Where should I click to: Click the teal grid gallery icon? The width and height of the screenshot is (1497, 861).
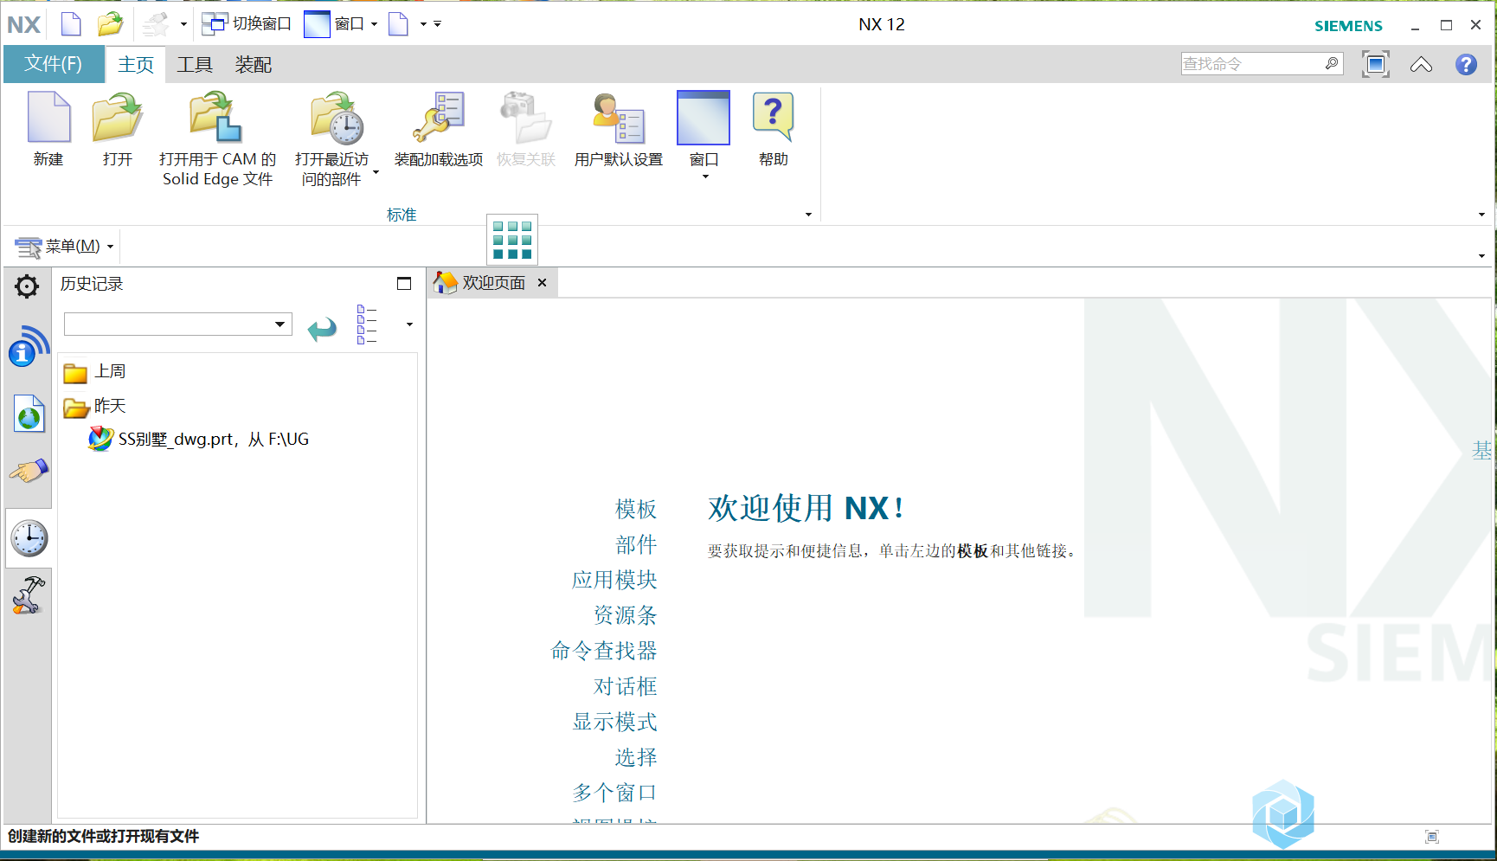click(x=512, y=240)
